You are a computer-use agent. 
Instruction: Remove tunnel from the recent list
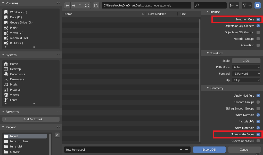click(x=57, y=135)
